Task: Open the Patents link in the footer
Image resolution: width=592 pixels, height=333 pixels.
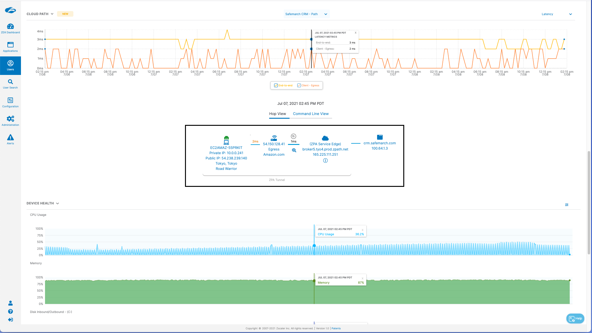Action: click(336, 328)
